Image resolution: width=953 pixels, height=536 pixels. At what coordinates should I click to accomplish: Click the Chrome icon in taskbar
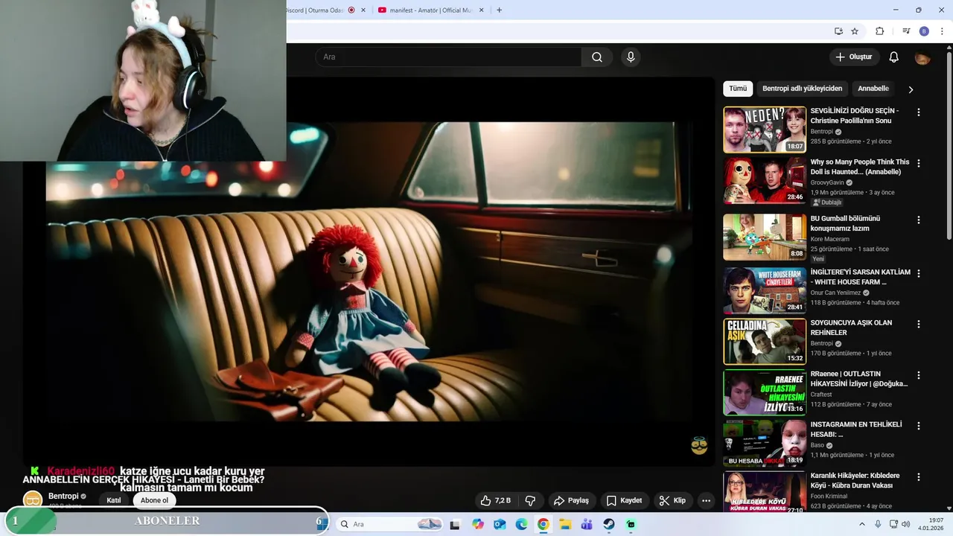click(544, 524)
